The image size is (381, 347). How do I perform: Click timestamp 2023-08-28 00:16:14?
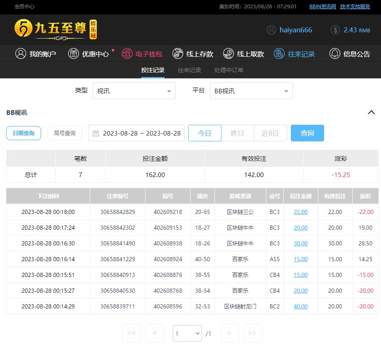[48, 259]
